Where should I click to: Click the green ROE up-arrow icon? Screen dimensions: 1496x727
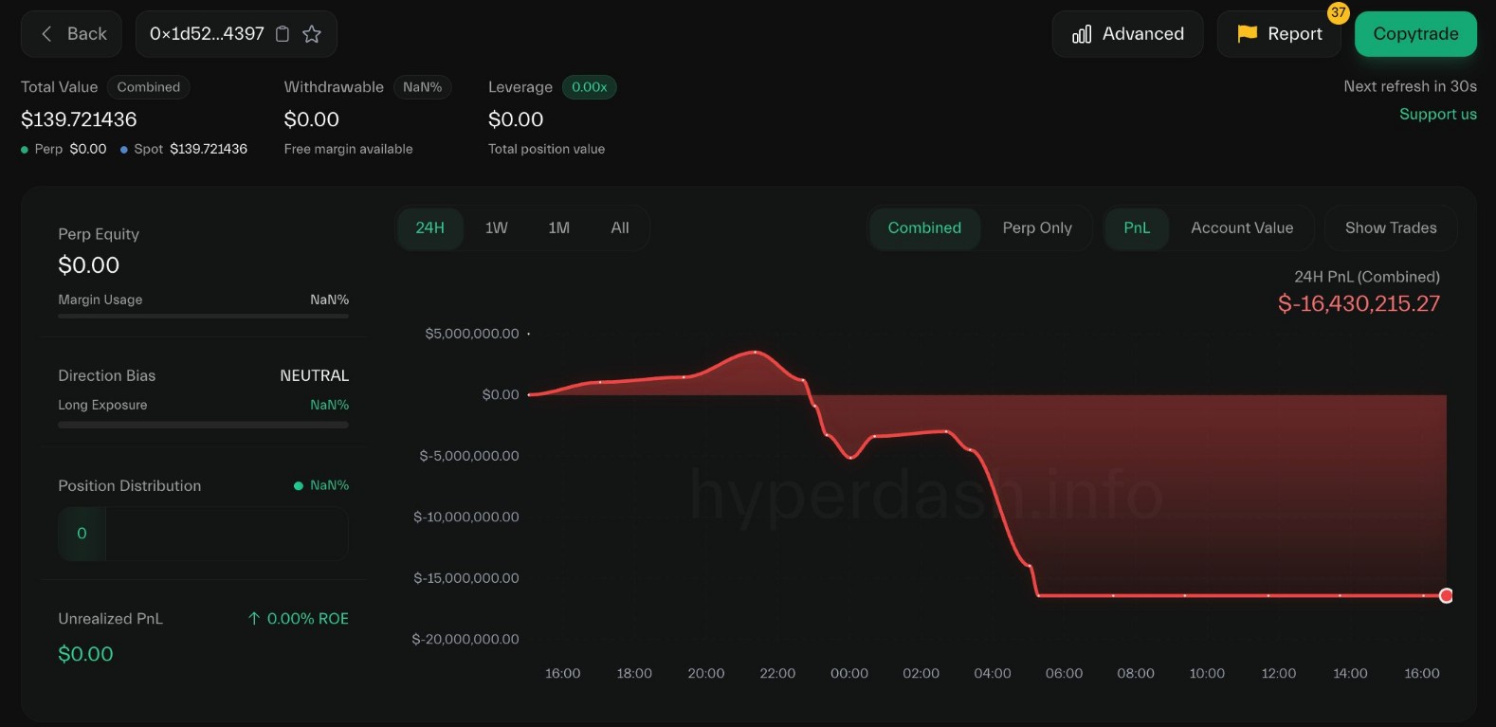pos(254,619)
